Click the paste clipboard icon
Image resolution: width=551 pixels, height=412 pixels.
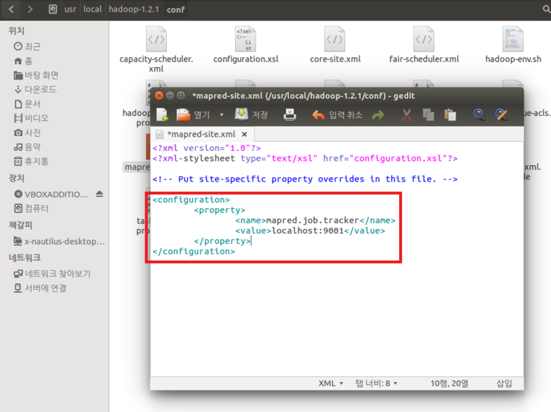pyautogui.click(x=450, y=115)
